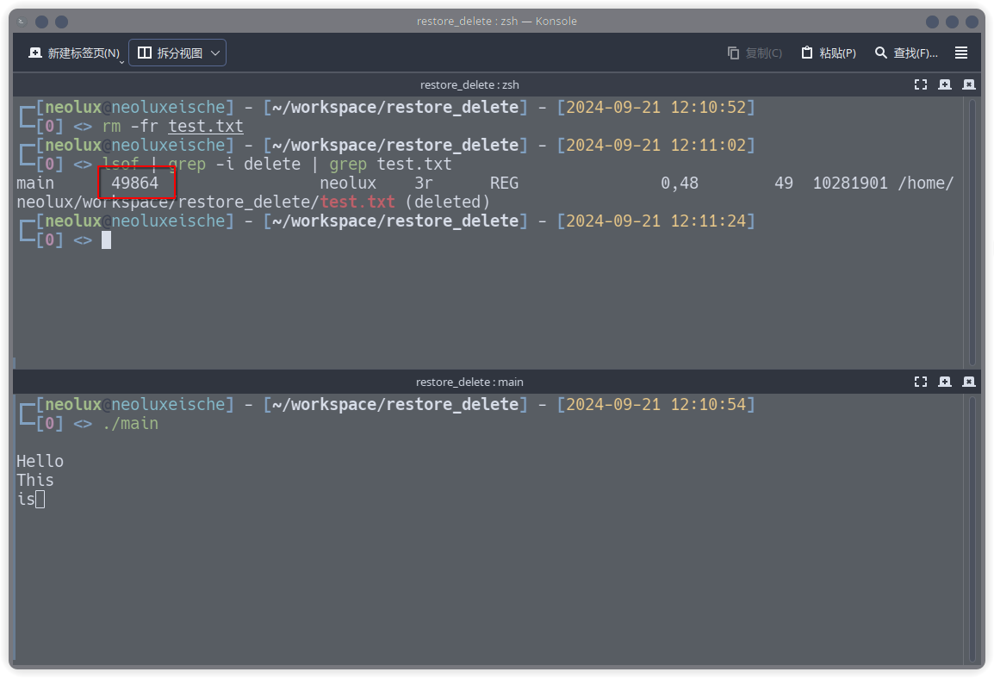The image size is (994, 678).
Task: Click the 粘贴 paste button
Action: pyautogui.click(x=829, y=53)
